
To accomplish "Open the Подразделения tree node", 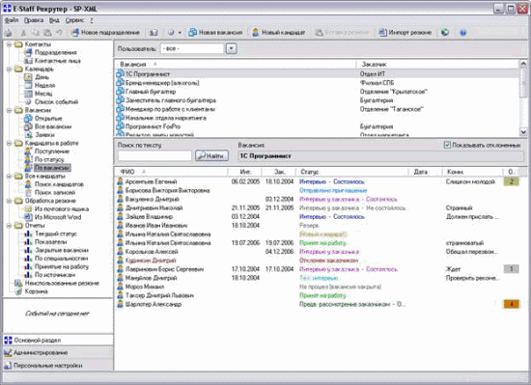I will pos(56,52).
